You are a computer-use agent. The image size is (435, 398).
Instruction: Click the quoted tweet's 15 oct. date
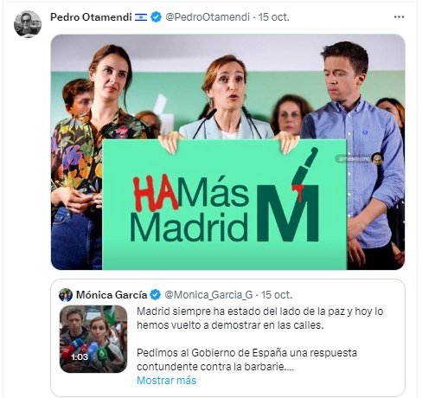click(277, 295)
